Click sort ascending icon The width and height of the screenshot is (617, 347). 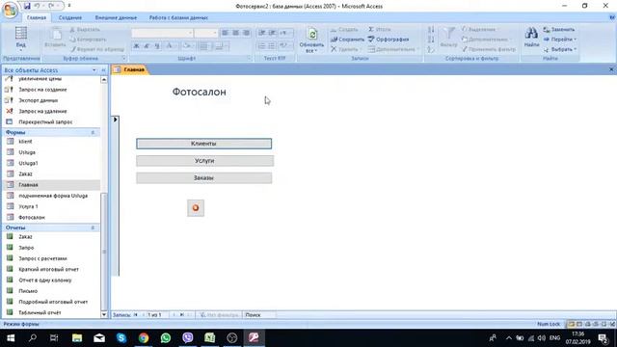pyautogui.click(x=431, y=30)
